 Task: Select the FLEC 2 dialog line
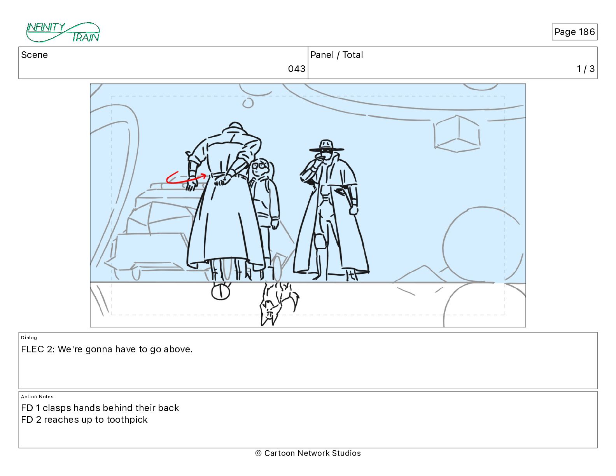107,349
